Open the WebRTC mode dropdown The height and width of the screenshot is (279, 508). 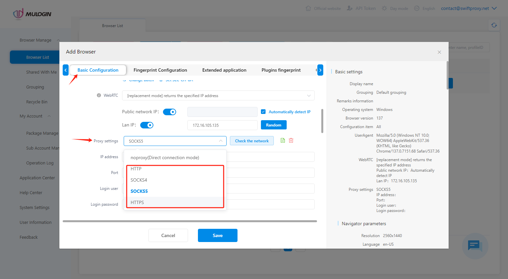click(218, 96)
